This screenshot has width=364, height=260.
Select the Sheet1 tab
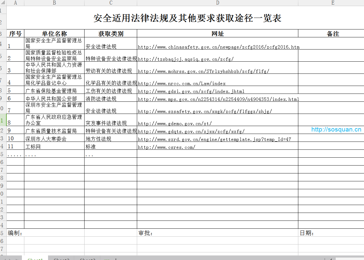[35, 259]
